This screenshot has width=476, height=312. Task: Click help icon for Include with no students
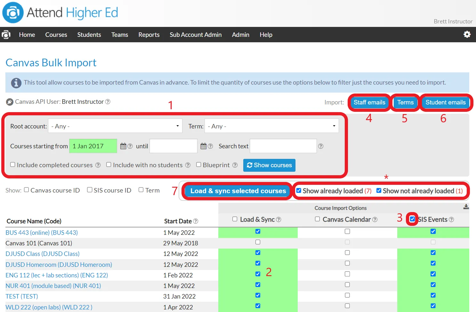188,165
